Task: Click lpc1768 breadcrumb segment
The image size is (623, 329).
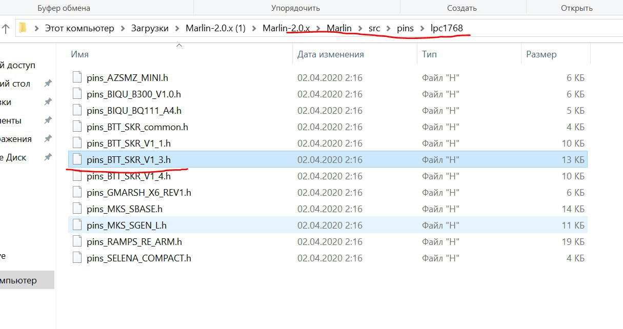Action: 447,29
